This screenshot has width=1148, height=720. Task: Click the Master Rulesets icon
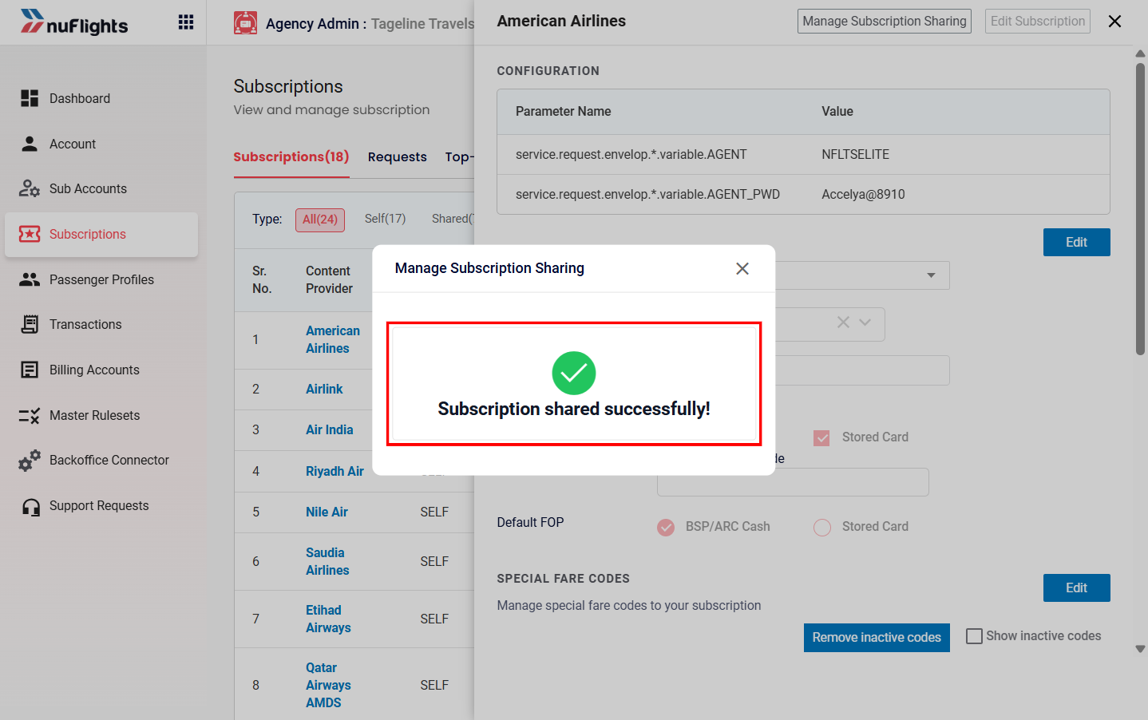coord(30,415)
